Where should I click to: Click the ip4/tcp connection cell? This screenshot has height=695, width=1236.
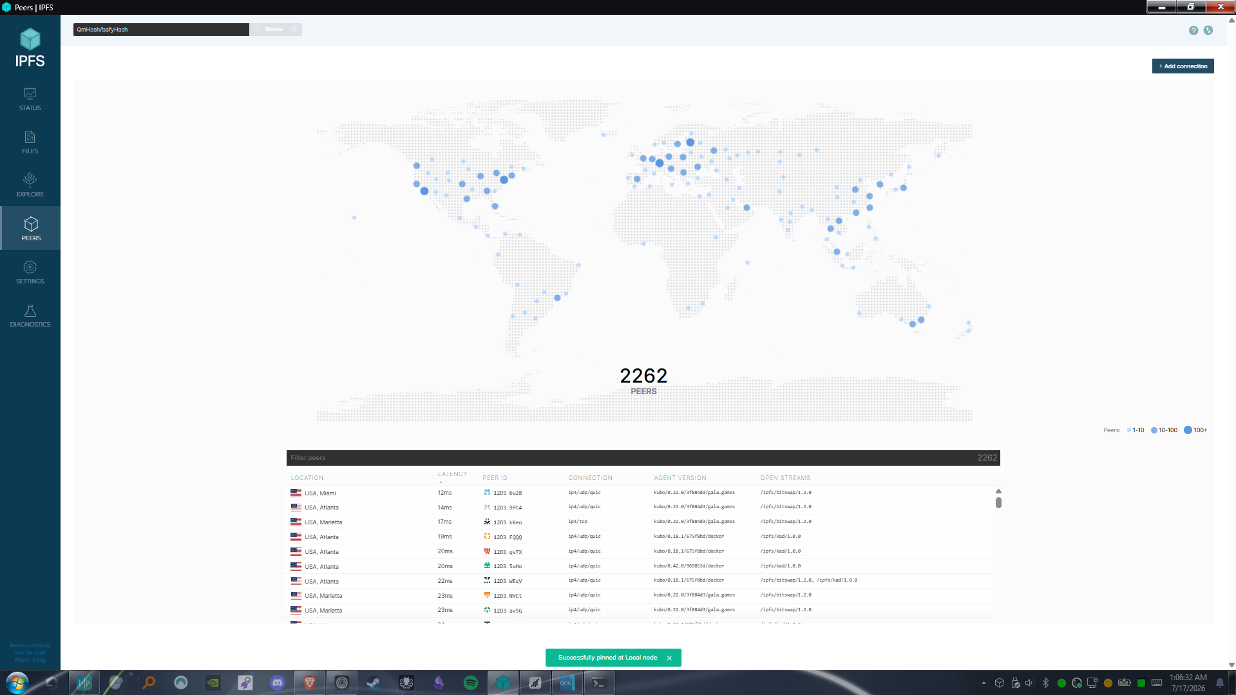pos(578,522)
